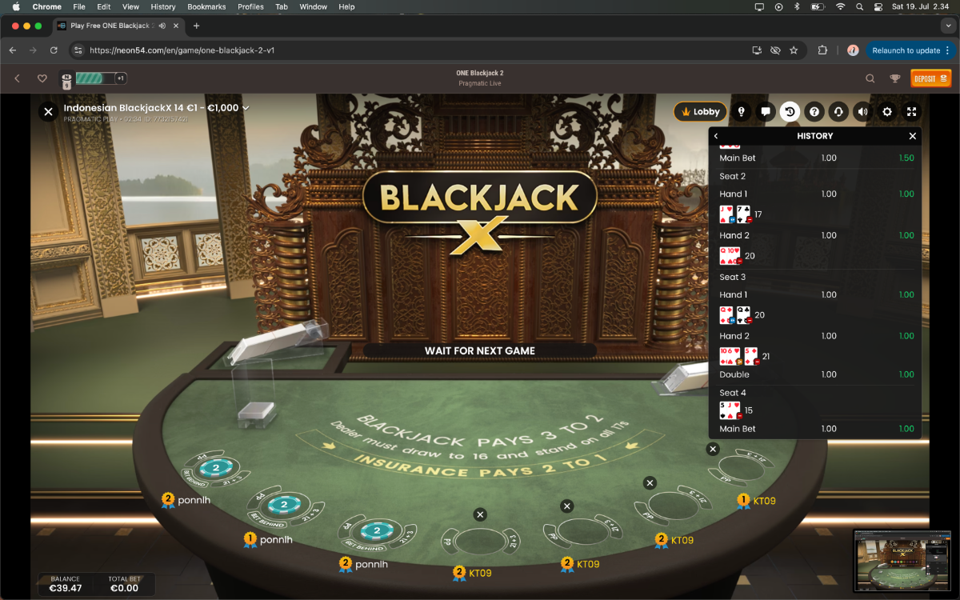
Task: Add game to favorites heart icon
Action: [42, 78]
